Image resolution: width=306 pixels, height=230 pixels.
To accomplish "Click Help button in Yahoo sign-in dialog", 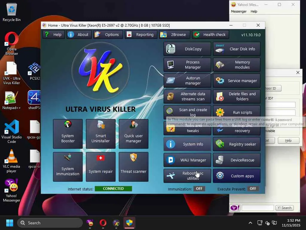I will 288,140.
